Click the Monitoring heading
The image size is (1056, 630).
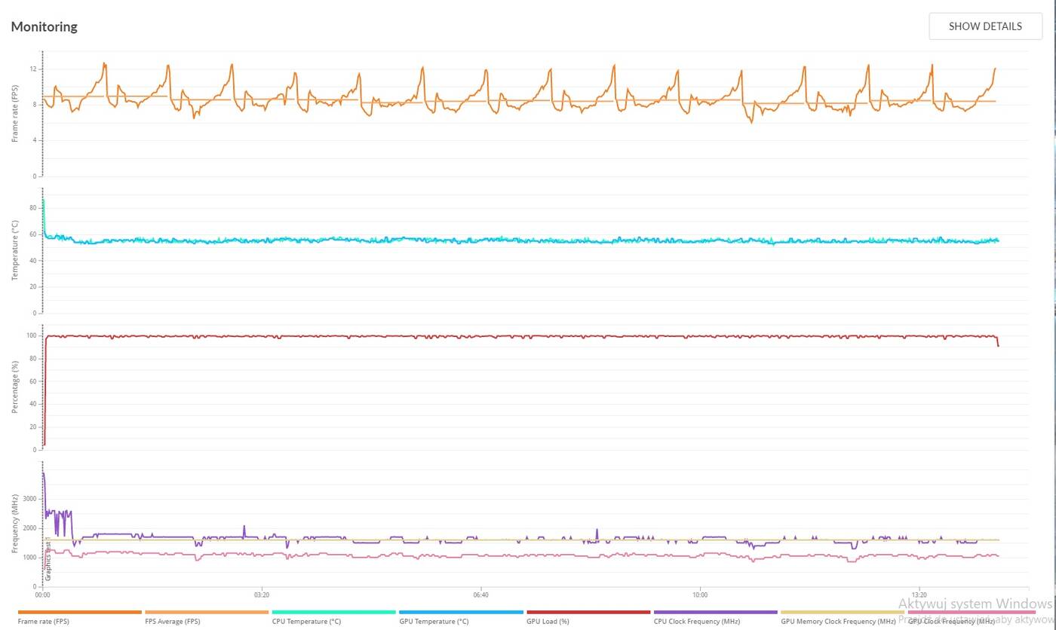[45, 27]
